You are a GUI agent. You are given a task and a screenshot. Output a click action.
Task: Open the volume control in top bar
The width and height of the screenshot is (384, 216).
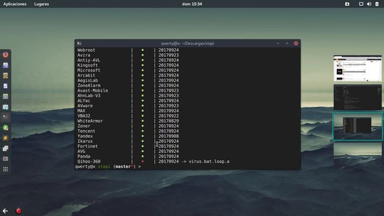pyautogui.click(x=369, y=4)
